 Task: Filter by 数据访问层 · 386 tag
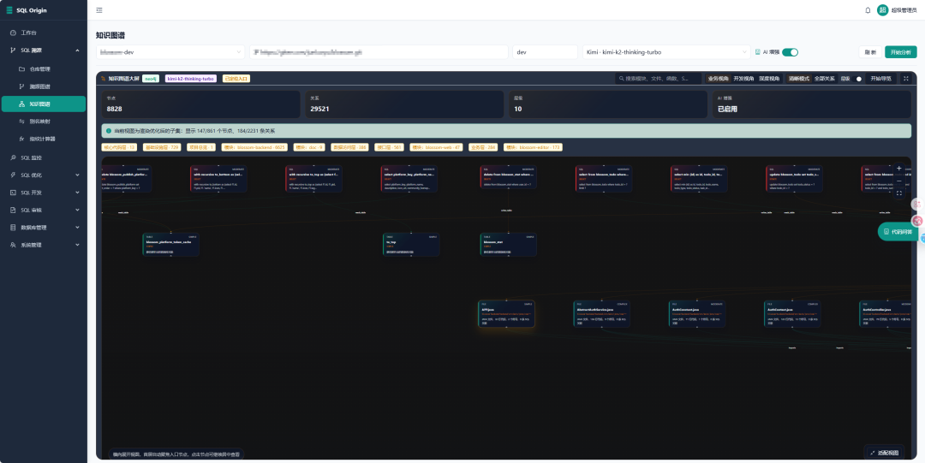349,147
